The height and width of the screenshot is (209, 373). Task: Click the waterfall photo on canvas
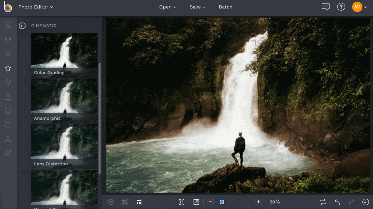point(238,105)
